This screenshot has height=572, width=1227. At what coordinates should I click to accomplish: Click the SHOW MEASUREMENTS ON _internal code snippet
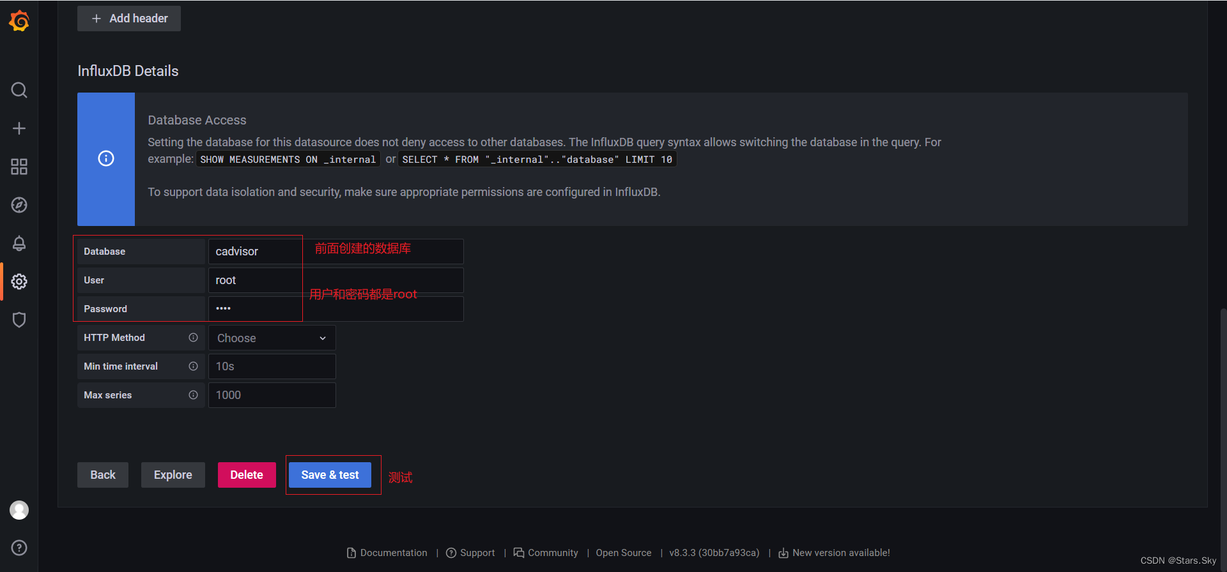tap(288, 160)
